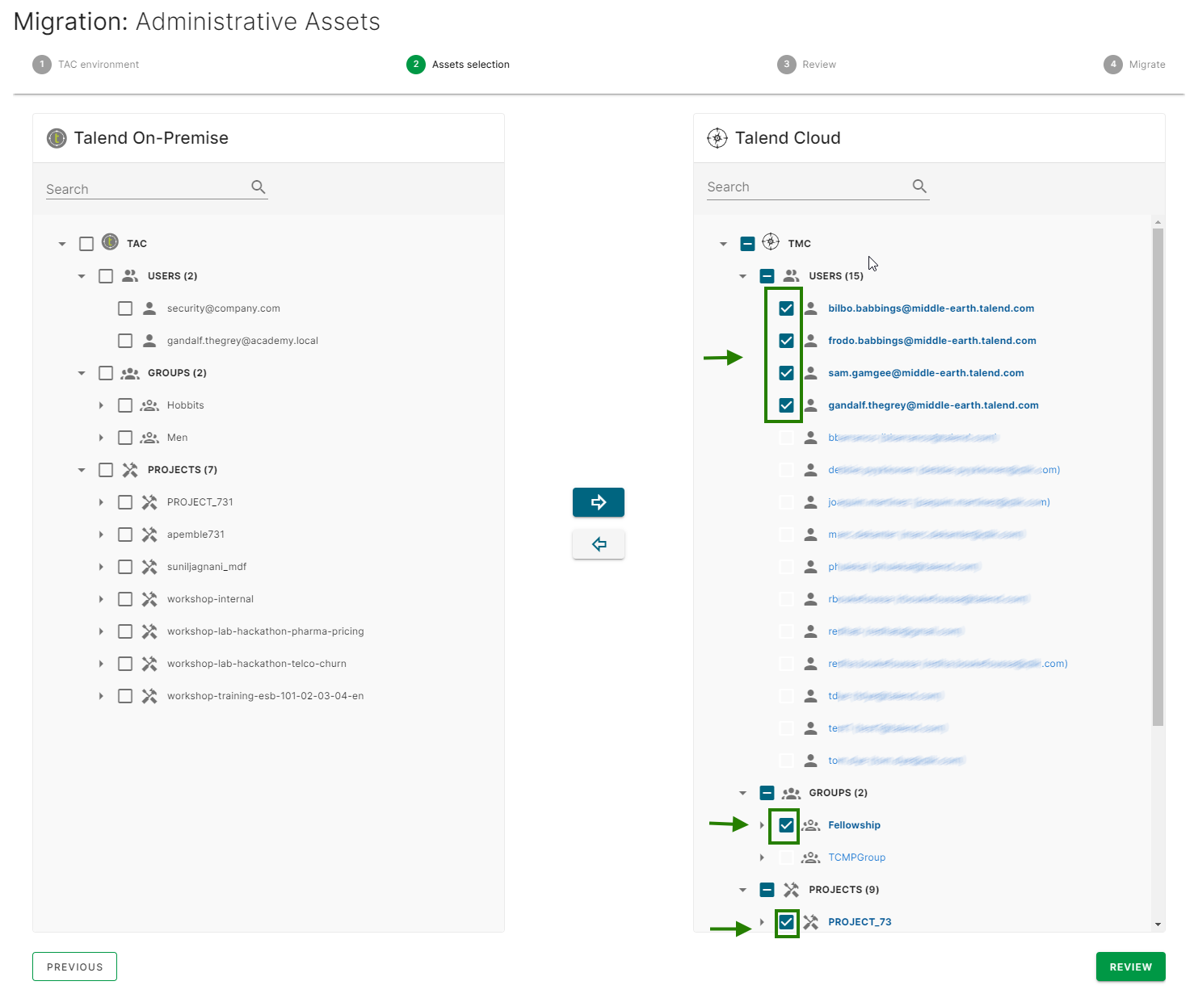
Task: Click the right-arrow migrate button between panels
Action: (598, 501)
